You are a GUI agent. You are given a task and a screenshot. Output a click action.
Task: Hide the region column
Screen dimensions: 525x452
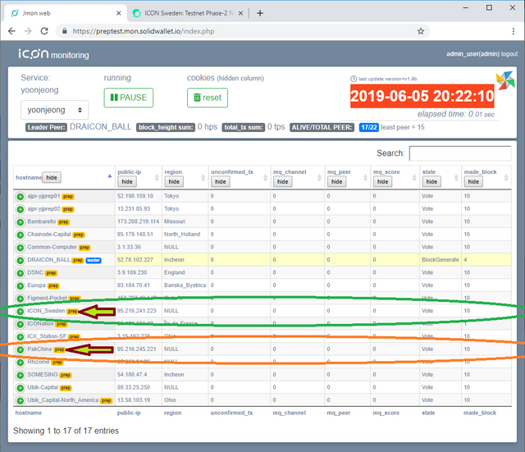click(x=174, y=181)
